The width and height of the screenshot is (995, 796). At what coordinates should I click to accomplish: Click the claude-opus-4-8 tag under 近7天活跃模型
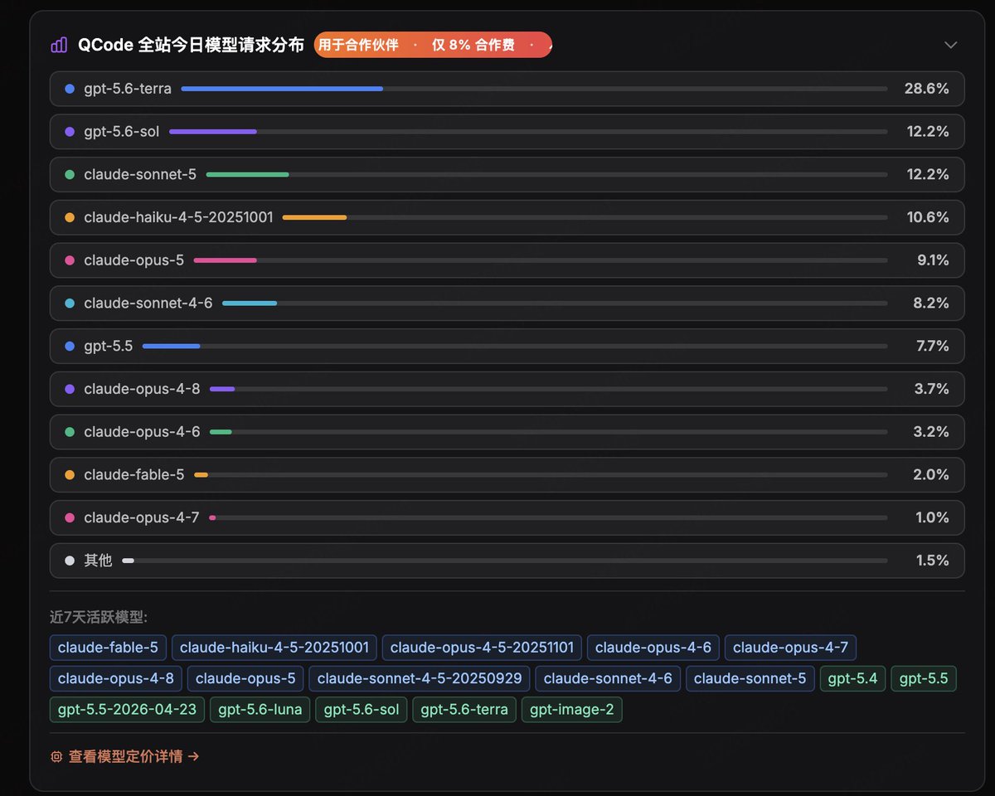(x=116, y=678)
